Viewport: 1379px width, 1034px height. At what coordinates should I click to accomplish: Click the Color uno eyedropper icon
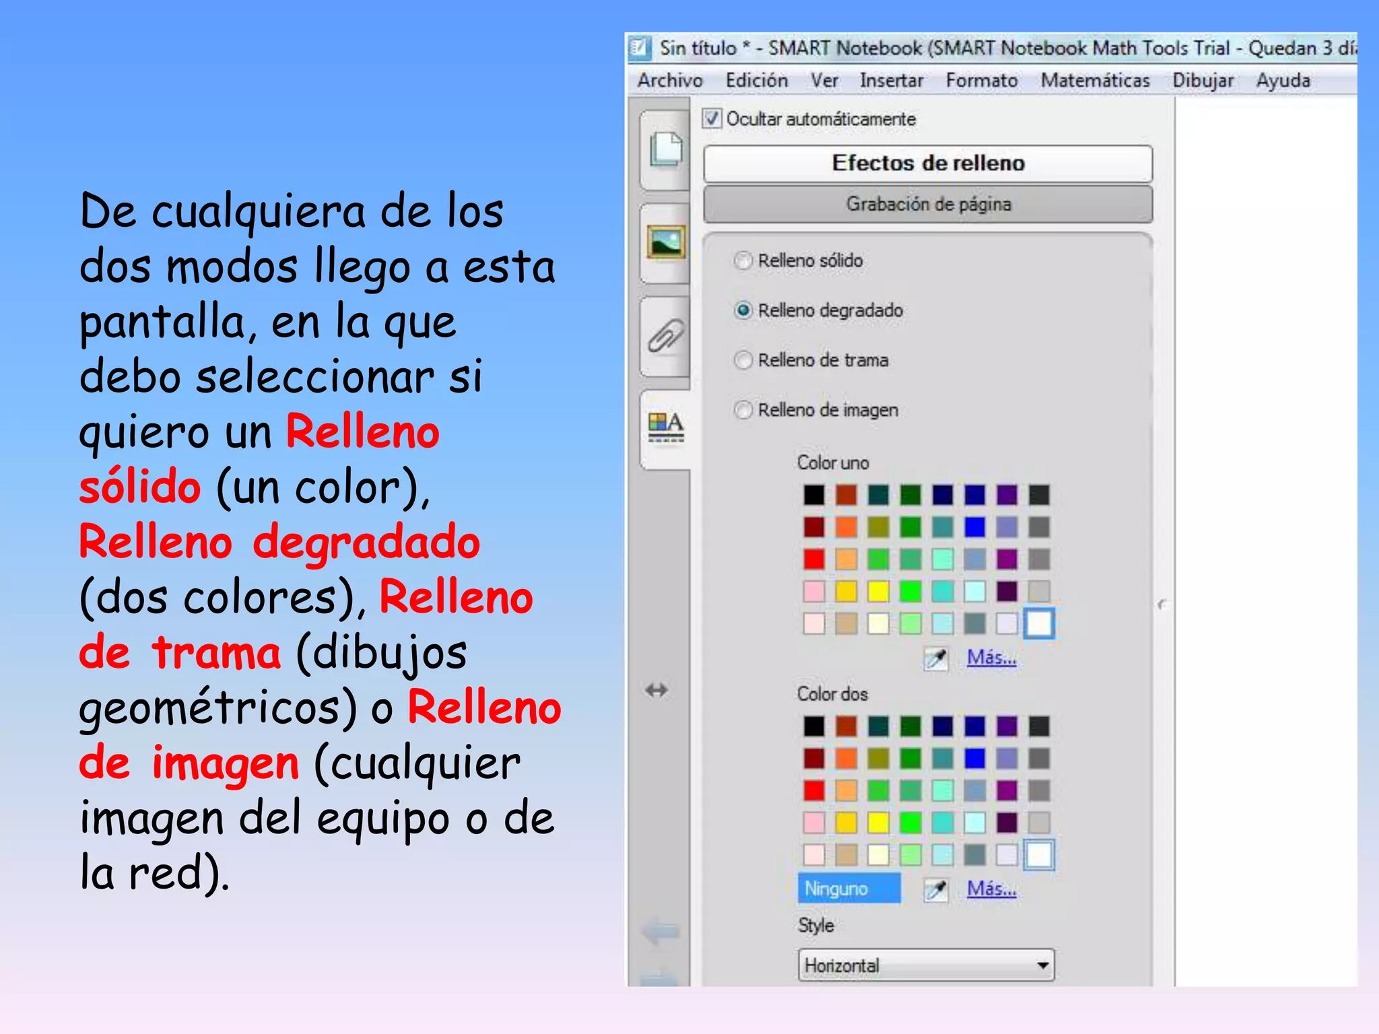[936, 658]
